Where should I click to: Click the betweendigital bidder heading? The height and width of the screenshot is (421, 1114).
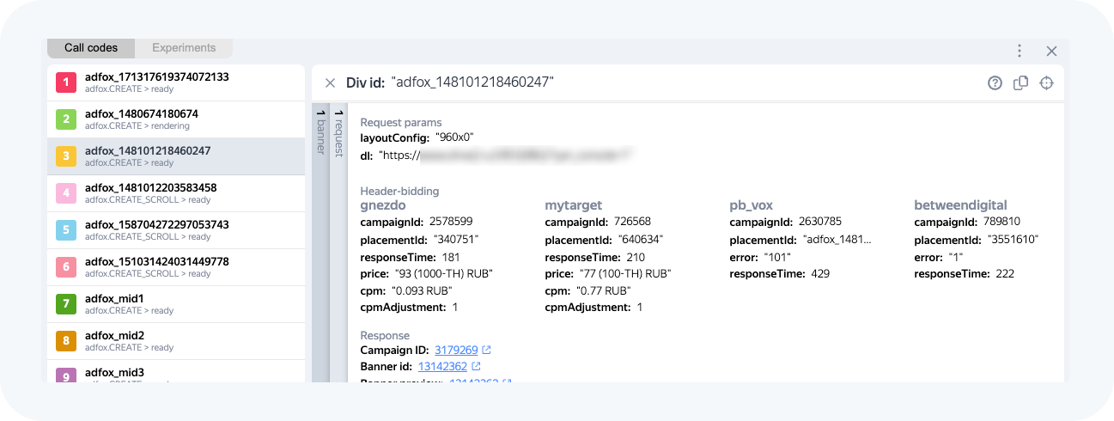click(x=960, y=205)
